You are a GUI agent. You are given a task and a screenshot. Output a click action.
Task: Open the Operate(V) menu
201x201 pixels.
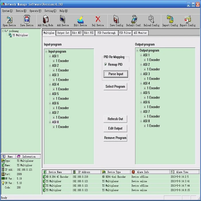[36, 11]
